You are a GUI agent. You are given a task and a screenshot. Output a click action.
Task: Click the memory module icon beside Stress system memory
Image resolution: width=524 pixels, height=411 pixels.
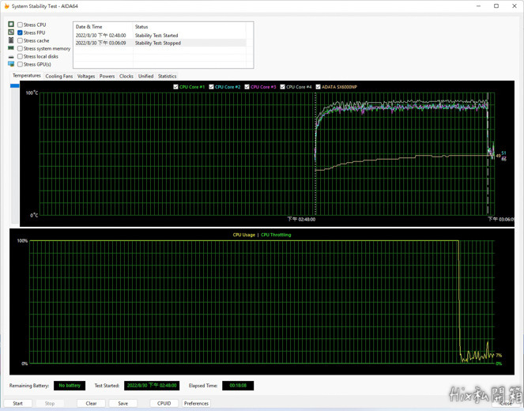coord(11,48)
